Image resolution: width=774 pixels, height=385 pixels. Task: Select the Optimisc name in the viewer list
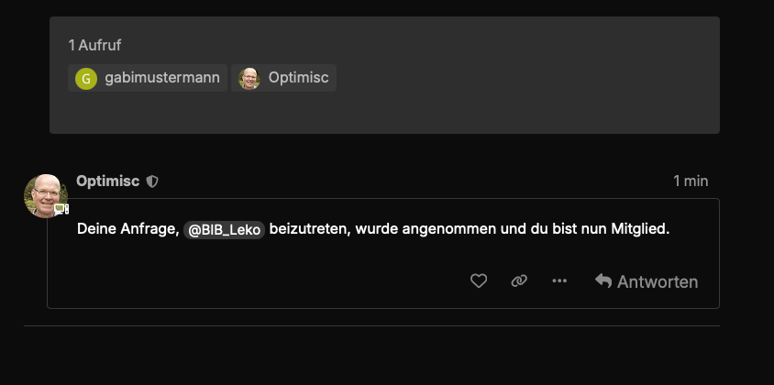tap(298, 78)
